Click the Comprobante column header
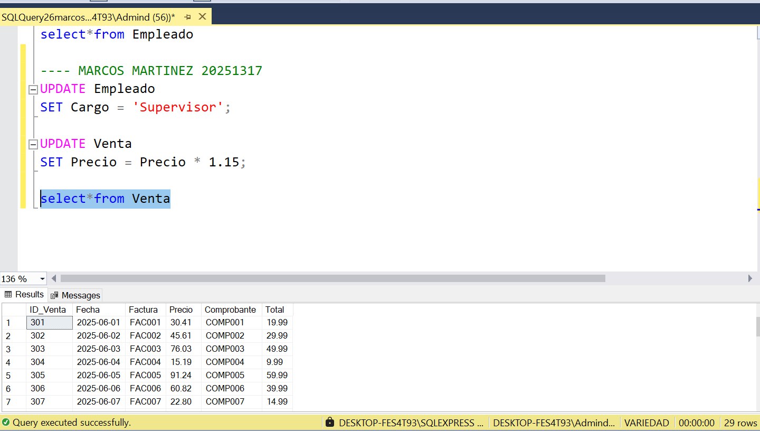760x431 pixels. click(230, 310)
